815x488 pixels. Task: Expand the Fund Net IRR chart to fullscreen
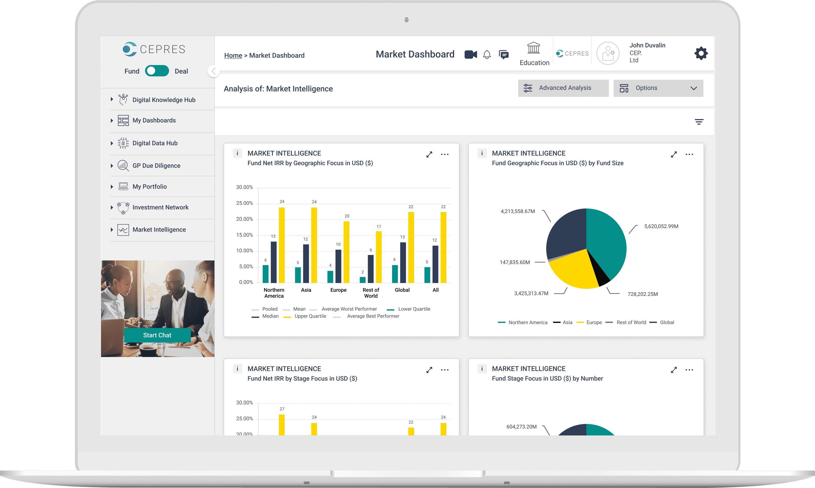(430, 154)
